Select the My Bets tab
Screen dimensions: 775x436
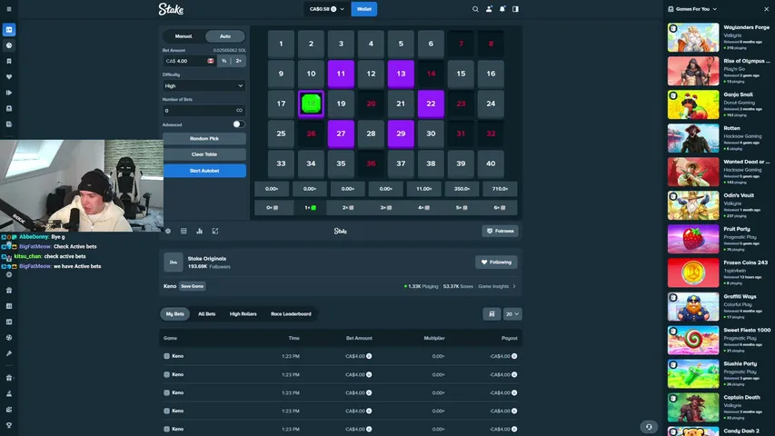(x=175, y=314)
